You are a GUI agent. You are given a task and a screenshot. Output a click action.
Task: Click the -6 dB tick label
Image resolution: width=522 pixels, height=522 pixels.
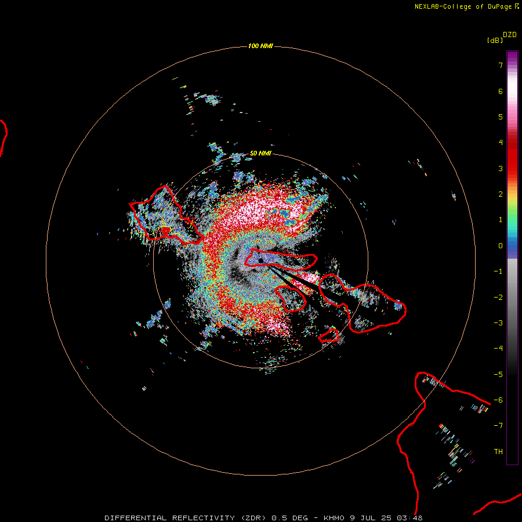click(498, 400)
